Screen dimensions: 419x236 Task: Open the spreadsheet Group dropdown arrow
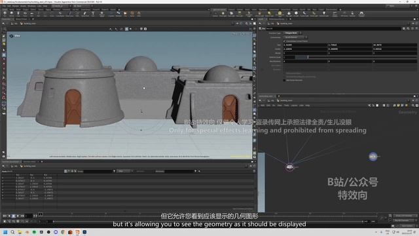tap(114, 171)
